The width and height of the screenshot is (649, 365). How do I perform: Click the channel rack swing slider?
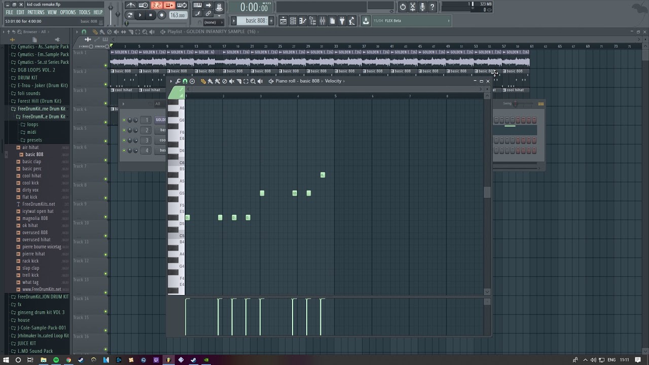515,104
